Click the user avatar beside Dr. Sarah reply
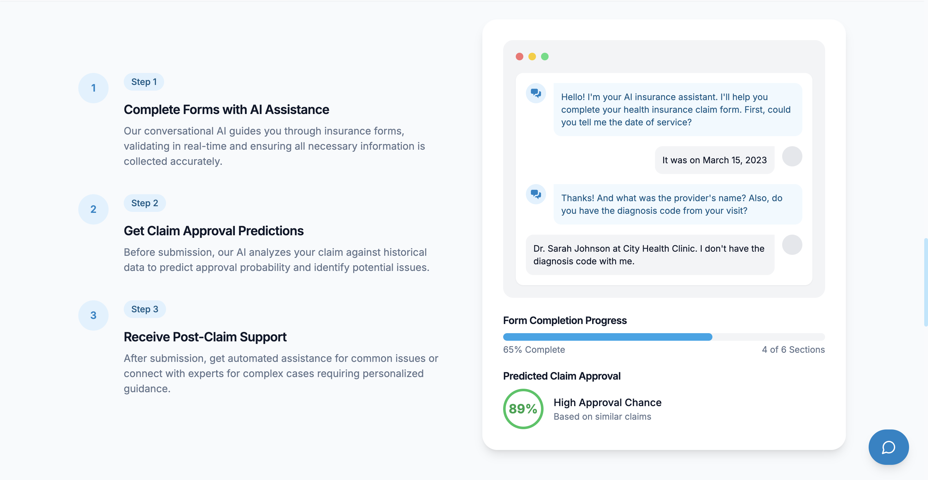Viewport: 928px width, 480px height. click(792, 245)
